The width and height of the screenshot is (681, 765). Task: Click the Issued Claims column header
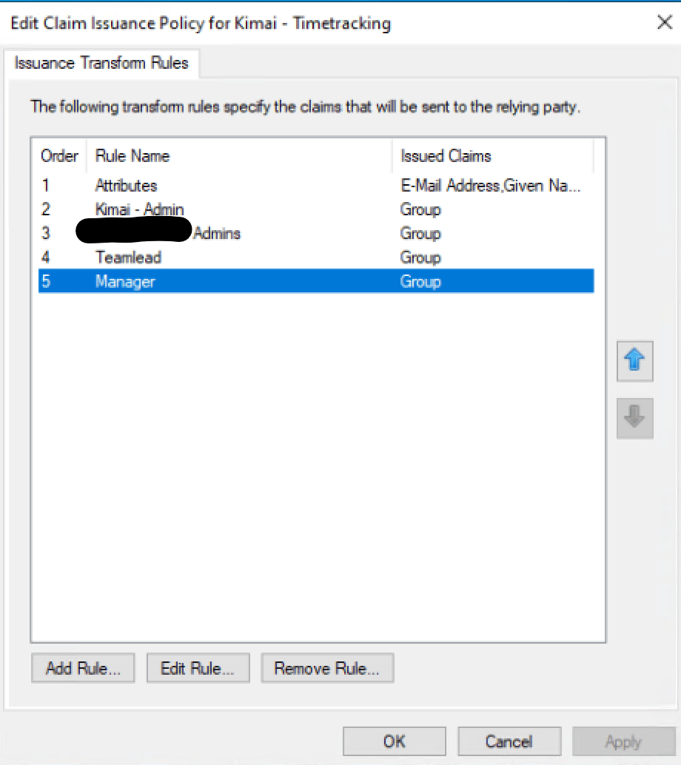tap(445, 155)
